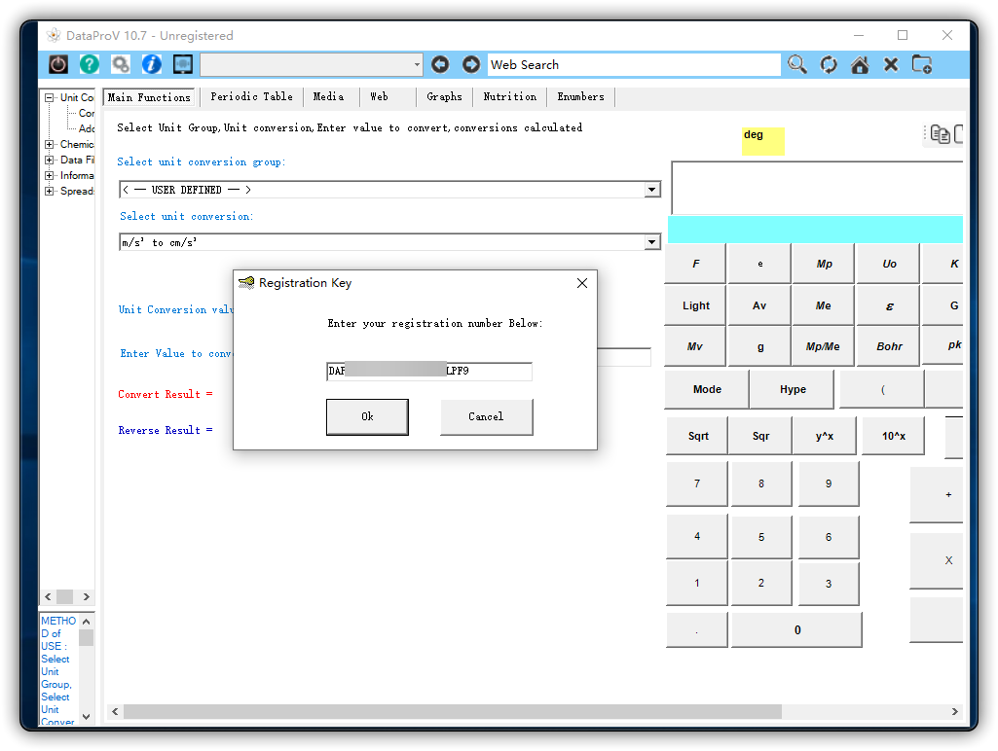Open the green help question mark icon
998x751 pixels.
[89, 64]
